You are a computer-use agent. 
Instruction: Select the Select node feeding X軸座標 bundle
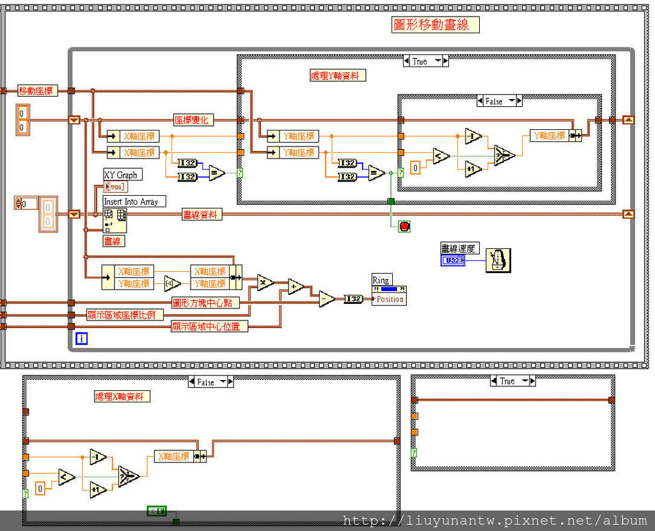[129, 476]
